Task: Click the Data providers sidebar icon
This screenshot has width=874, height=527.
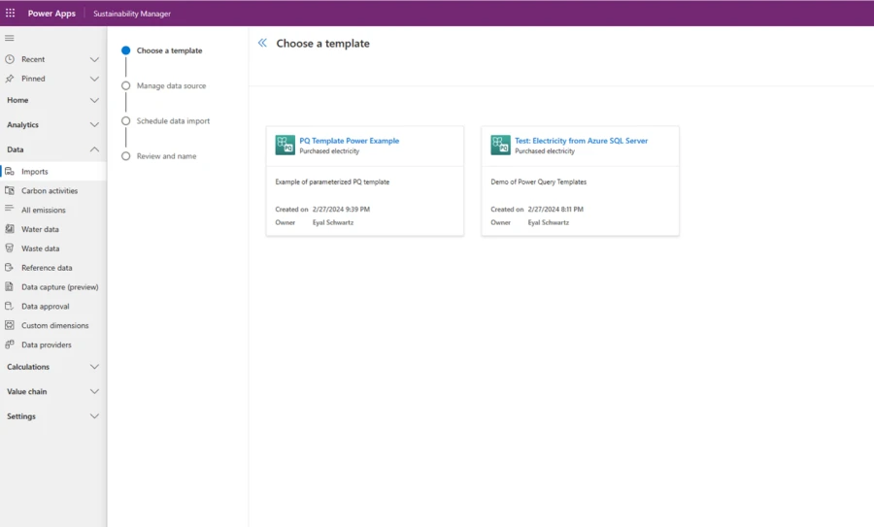Action: [x=10, y=345]
